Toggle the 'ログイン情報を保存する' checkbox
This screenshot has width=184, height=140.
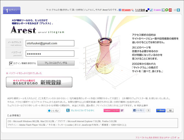(11, 64)
